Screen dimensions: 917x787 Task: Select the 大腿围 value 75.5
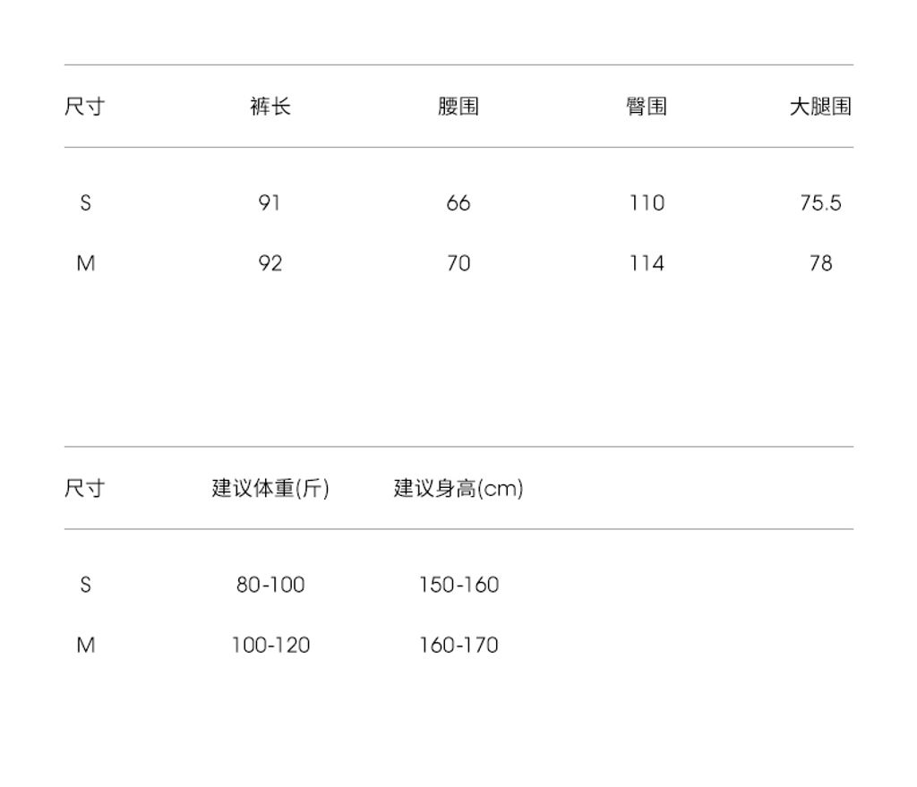point(820,203)
